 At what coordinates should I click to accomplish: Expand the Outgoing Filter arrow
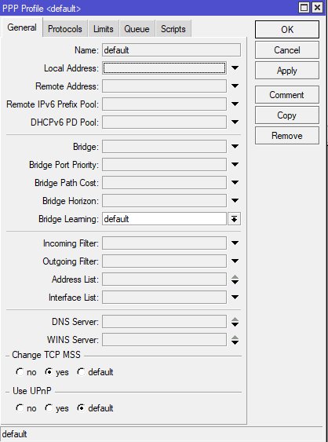pyautogui.click(x=235, y=261)
